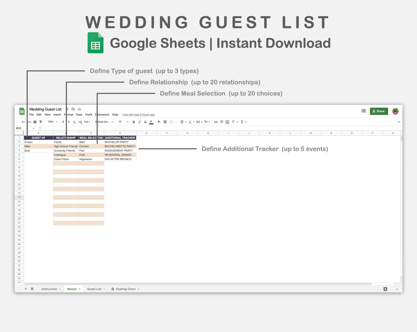Image resolution: width=417 pixels, height=332 pixels.
Task: Open the Extensions menu
Action: tap(102, 115)
